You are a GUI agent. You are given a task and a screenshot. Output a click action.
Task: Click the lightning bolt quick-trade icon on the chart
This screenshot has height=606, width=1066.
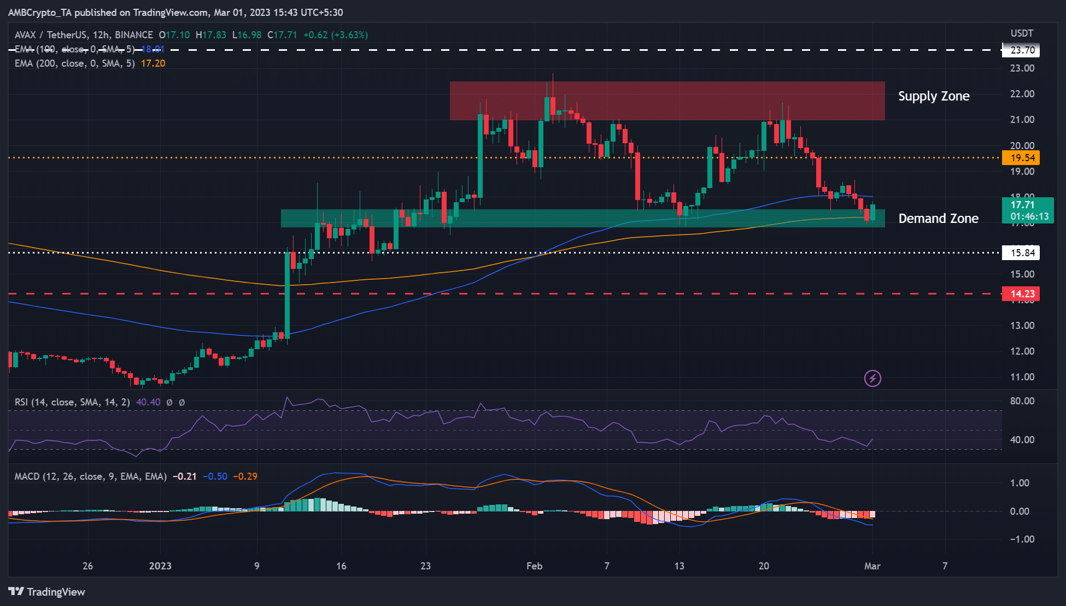872,378
